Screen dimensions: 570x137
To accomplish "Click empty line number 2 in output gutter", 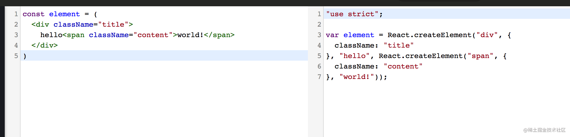I will click(319, 24).
